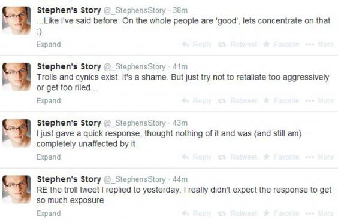The width and height of the screenshot is (338, 223).
Task: Reply to the 'quick response' 43m tweet
Action: [197, 157]
